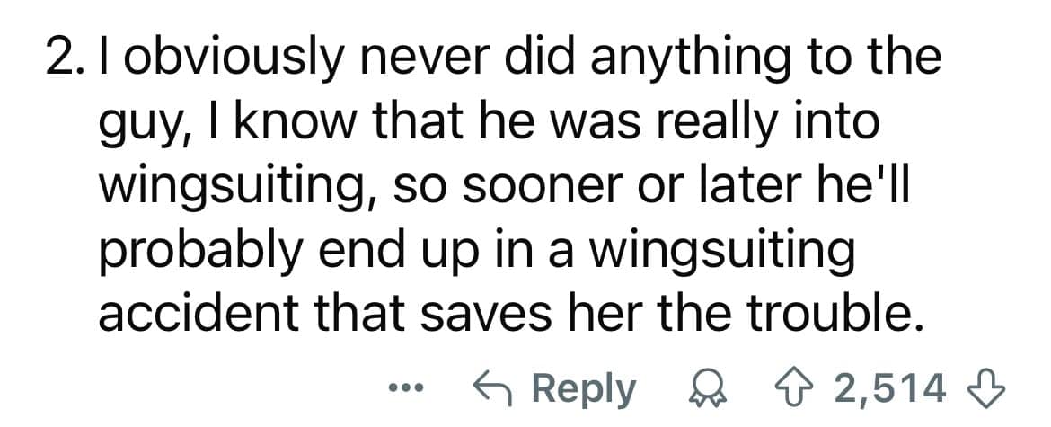Click the line starting "I obviously never"
Viewport: 1051px width, 427px height.
tap(519, 58)
